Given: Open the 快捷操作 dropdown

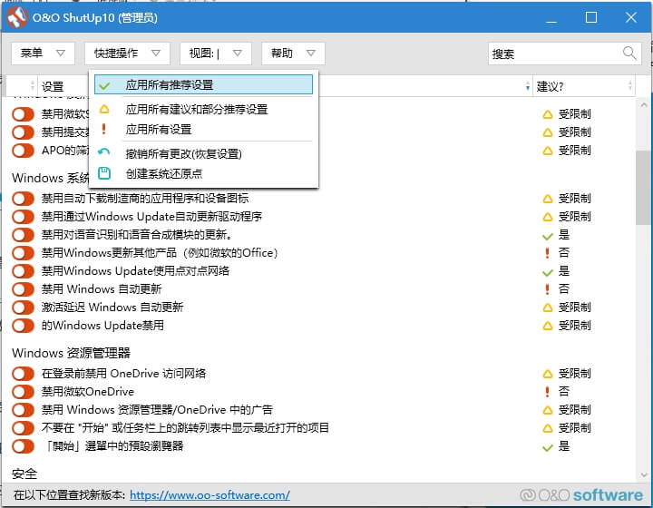Looking at the screenshot, I should pos(127,54).
